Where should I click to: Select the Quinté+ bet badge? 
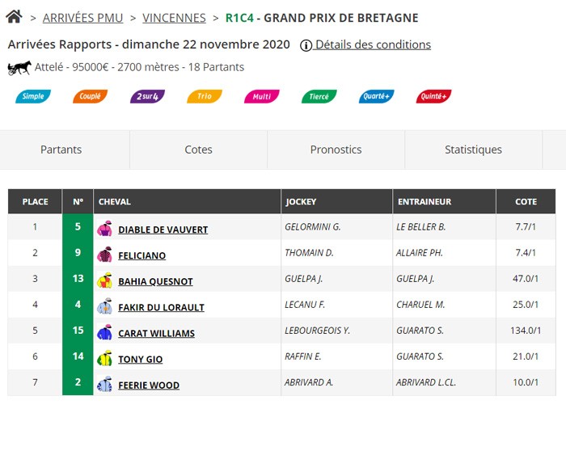click(x=433, y=96)
